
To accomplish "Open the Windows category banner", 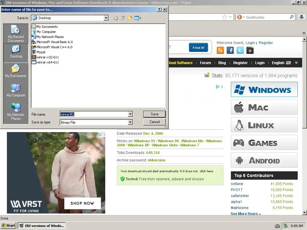I will [264, 90].
